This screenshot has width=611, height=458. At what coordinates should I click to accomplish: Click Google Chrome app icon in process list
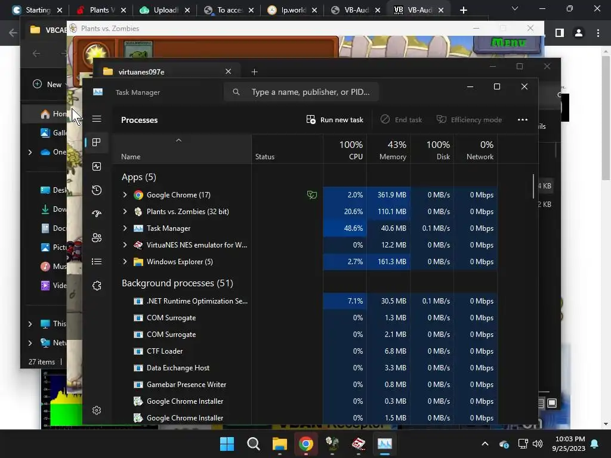(138, 195)
